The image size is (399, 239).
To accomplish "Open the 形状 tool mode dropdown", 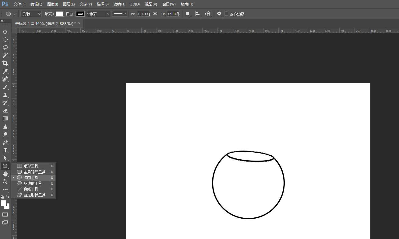I will click(31, 14).
